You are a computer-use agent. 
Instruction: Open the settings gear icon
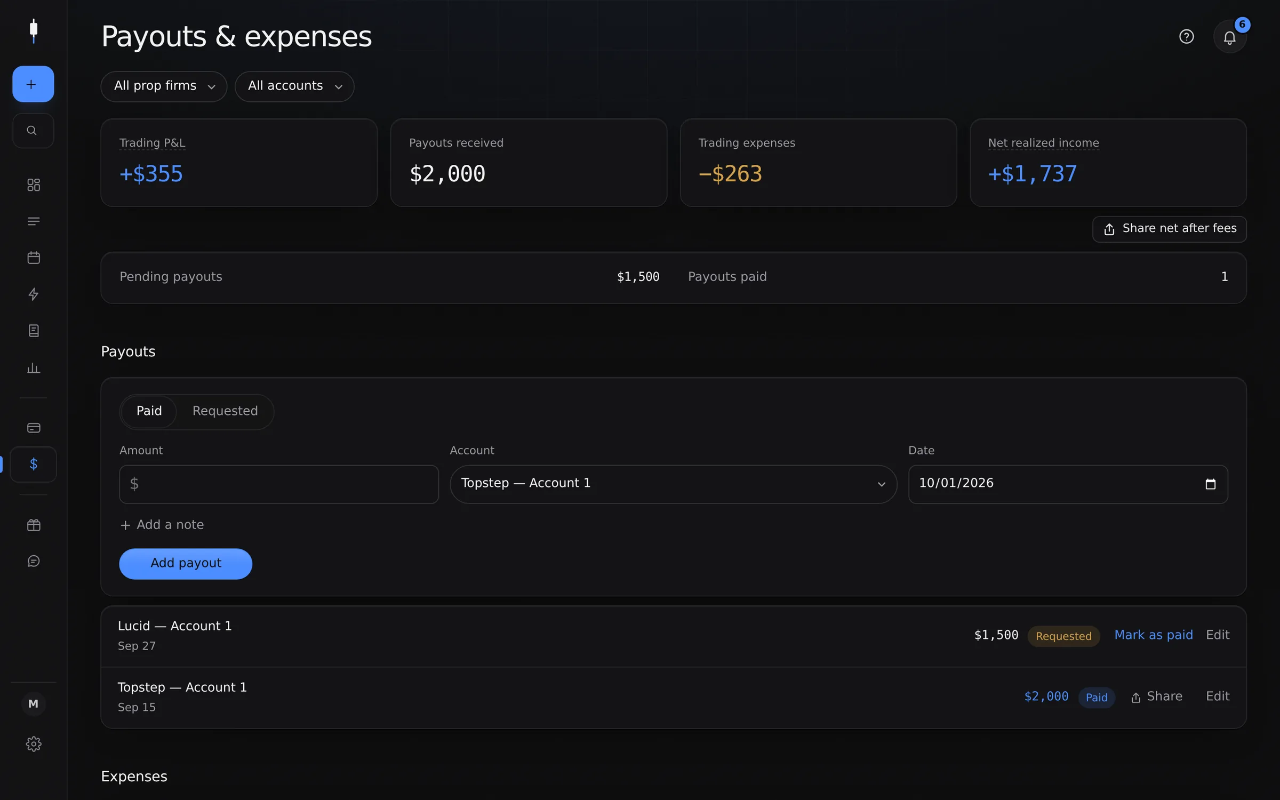click(x=33, y=743)
